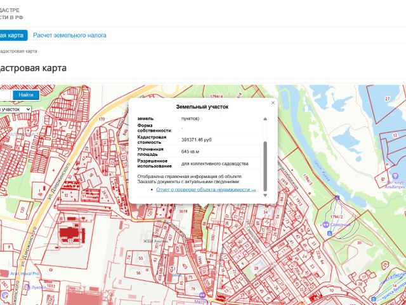406x305 pixels.
Task: Click the ЖБИ Авитек map label
Action: click(x=155, y=241)
